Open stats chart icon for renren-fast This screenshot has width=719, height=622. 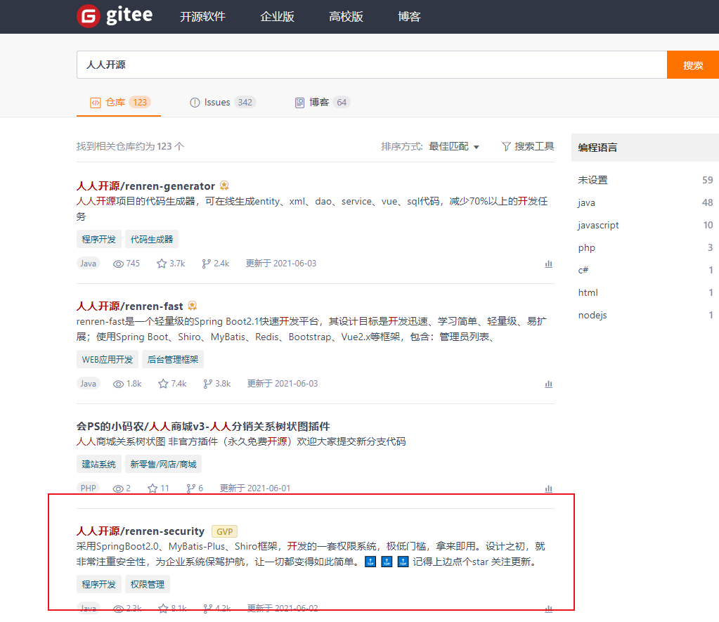pos(548,384)
